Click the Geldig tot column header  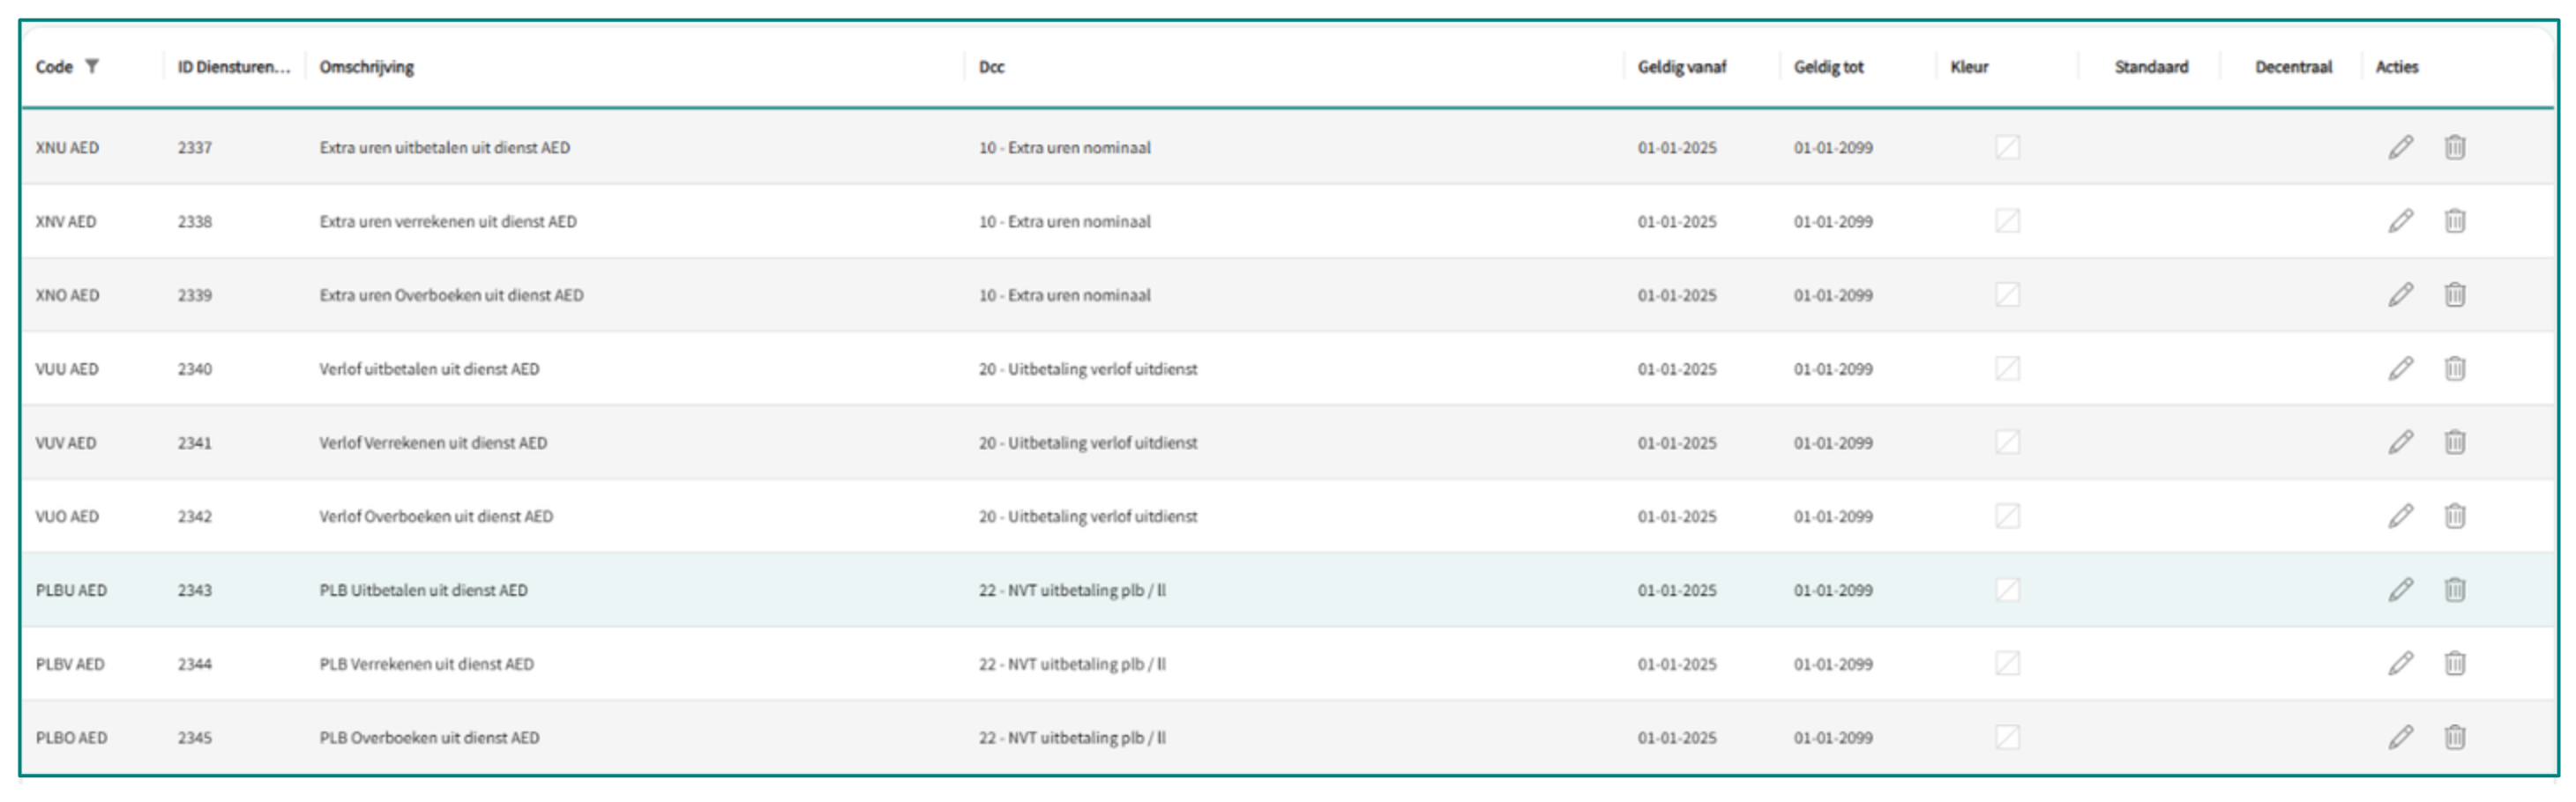point(1828,67)
